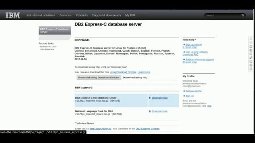Click the Technical Notes heading

84,124
